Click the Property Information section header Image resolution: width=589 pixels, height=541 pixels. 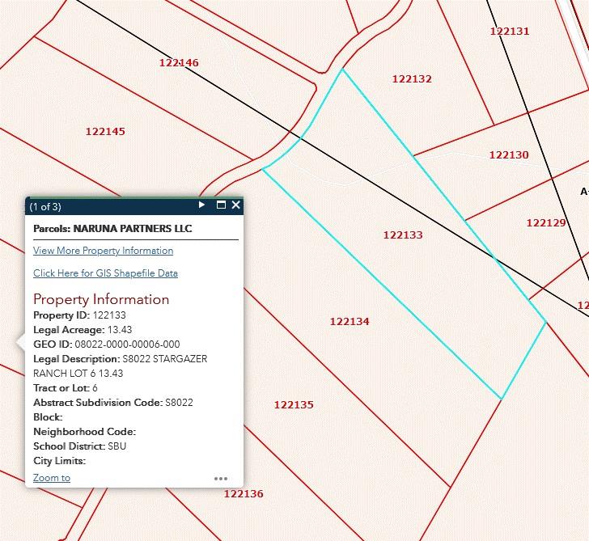[101, 299]
